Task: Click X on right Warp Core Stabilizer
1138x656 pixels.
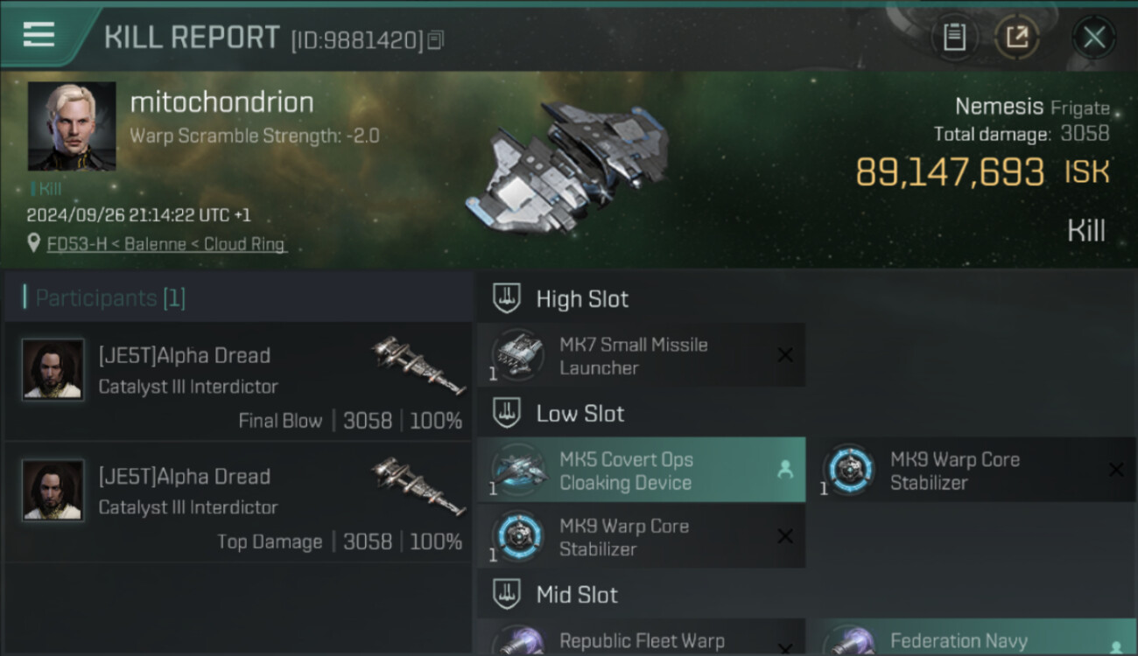Action: (x=1116, y=470)
